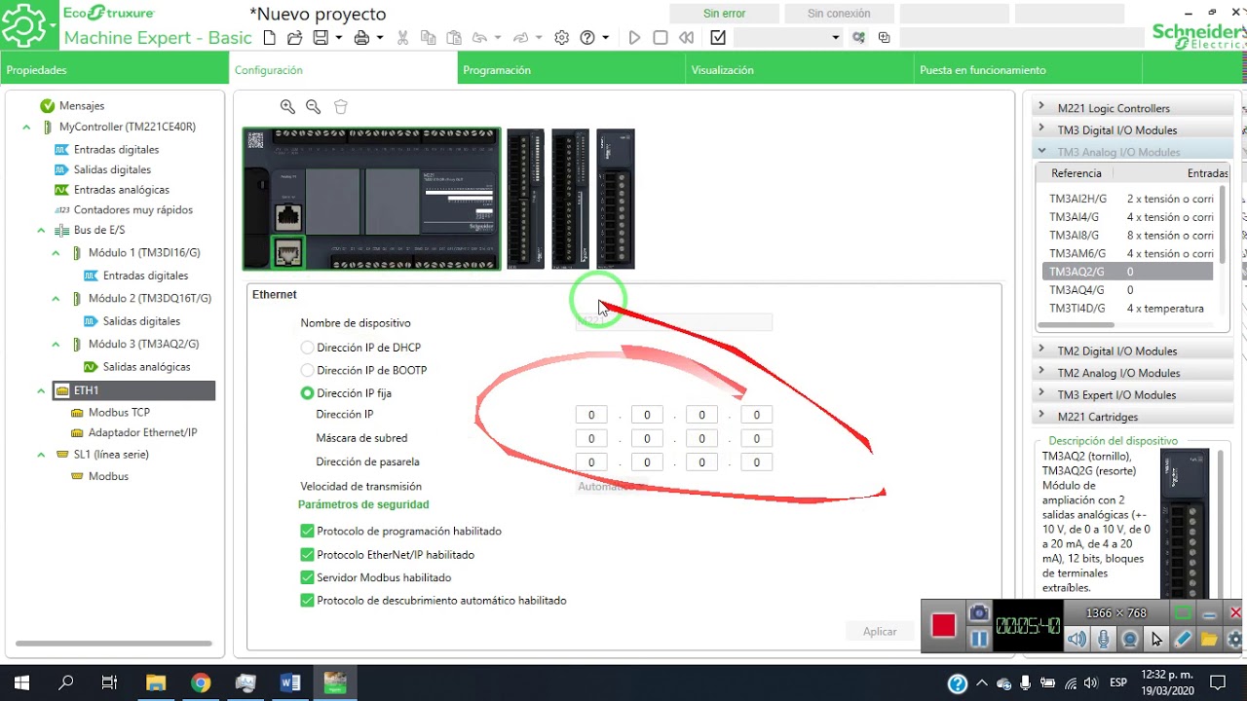Click the first octet field of Dirección IP
Image resolution: width=1247 pixels, height=701 pixels.
point(591,415)
